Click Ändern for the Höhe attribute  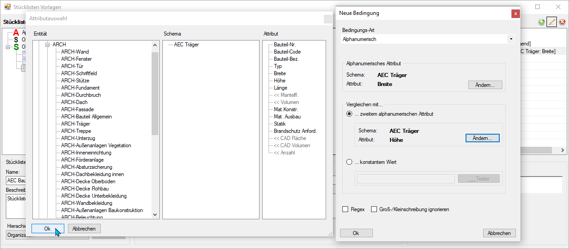(x=482, y=138)
